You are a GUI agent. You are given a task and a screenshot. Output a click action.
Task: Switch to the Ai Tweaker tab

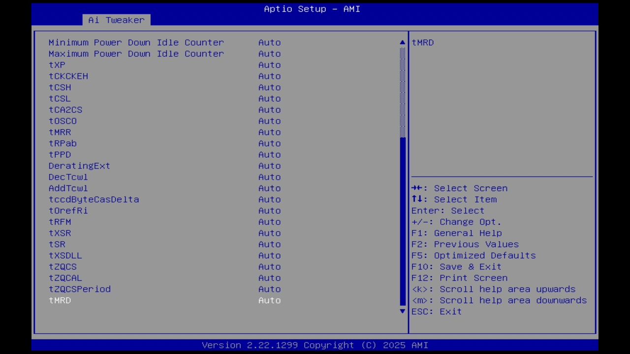116,20
